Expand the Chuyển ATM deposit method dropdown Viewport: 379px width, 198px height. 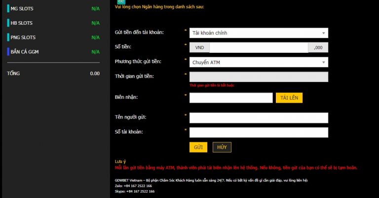click(259, 62)
